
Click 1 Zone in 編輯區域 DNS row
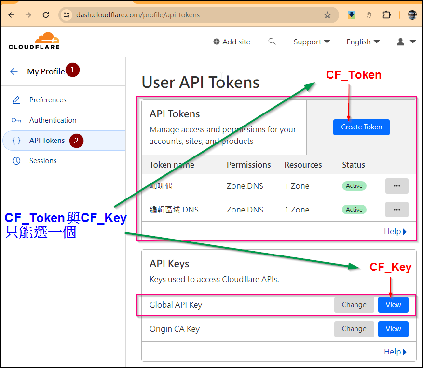pos(297,210)
